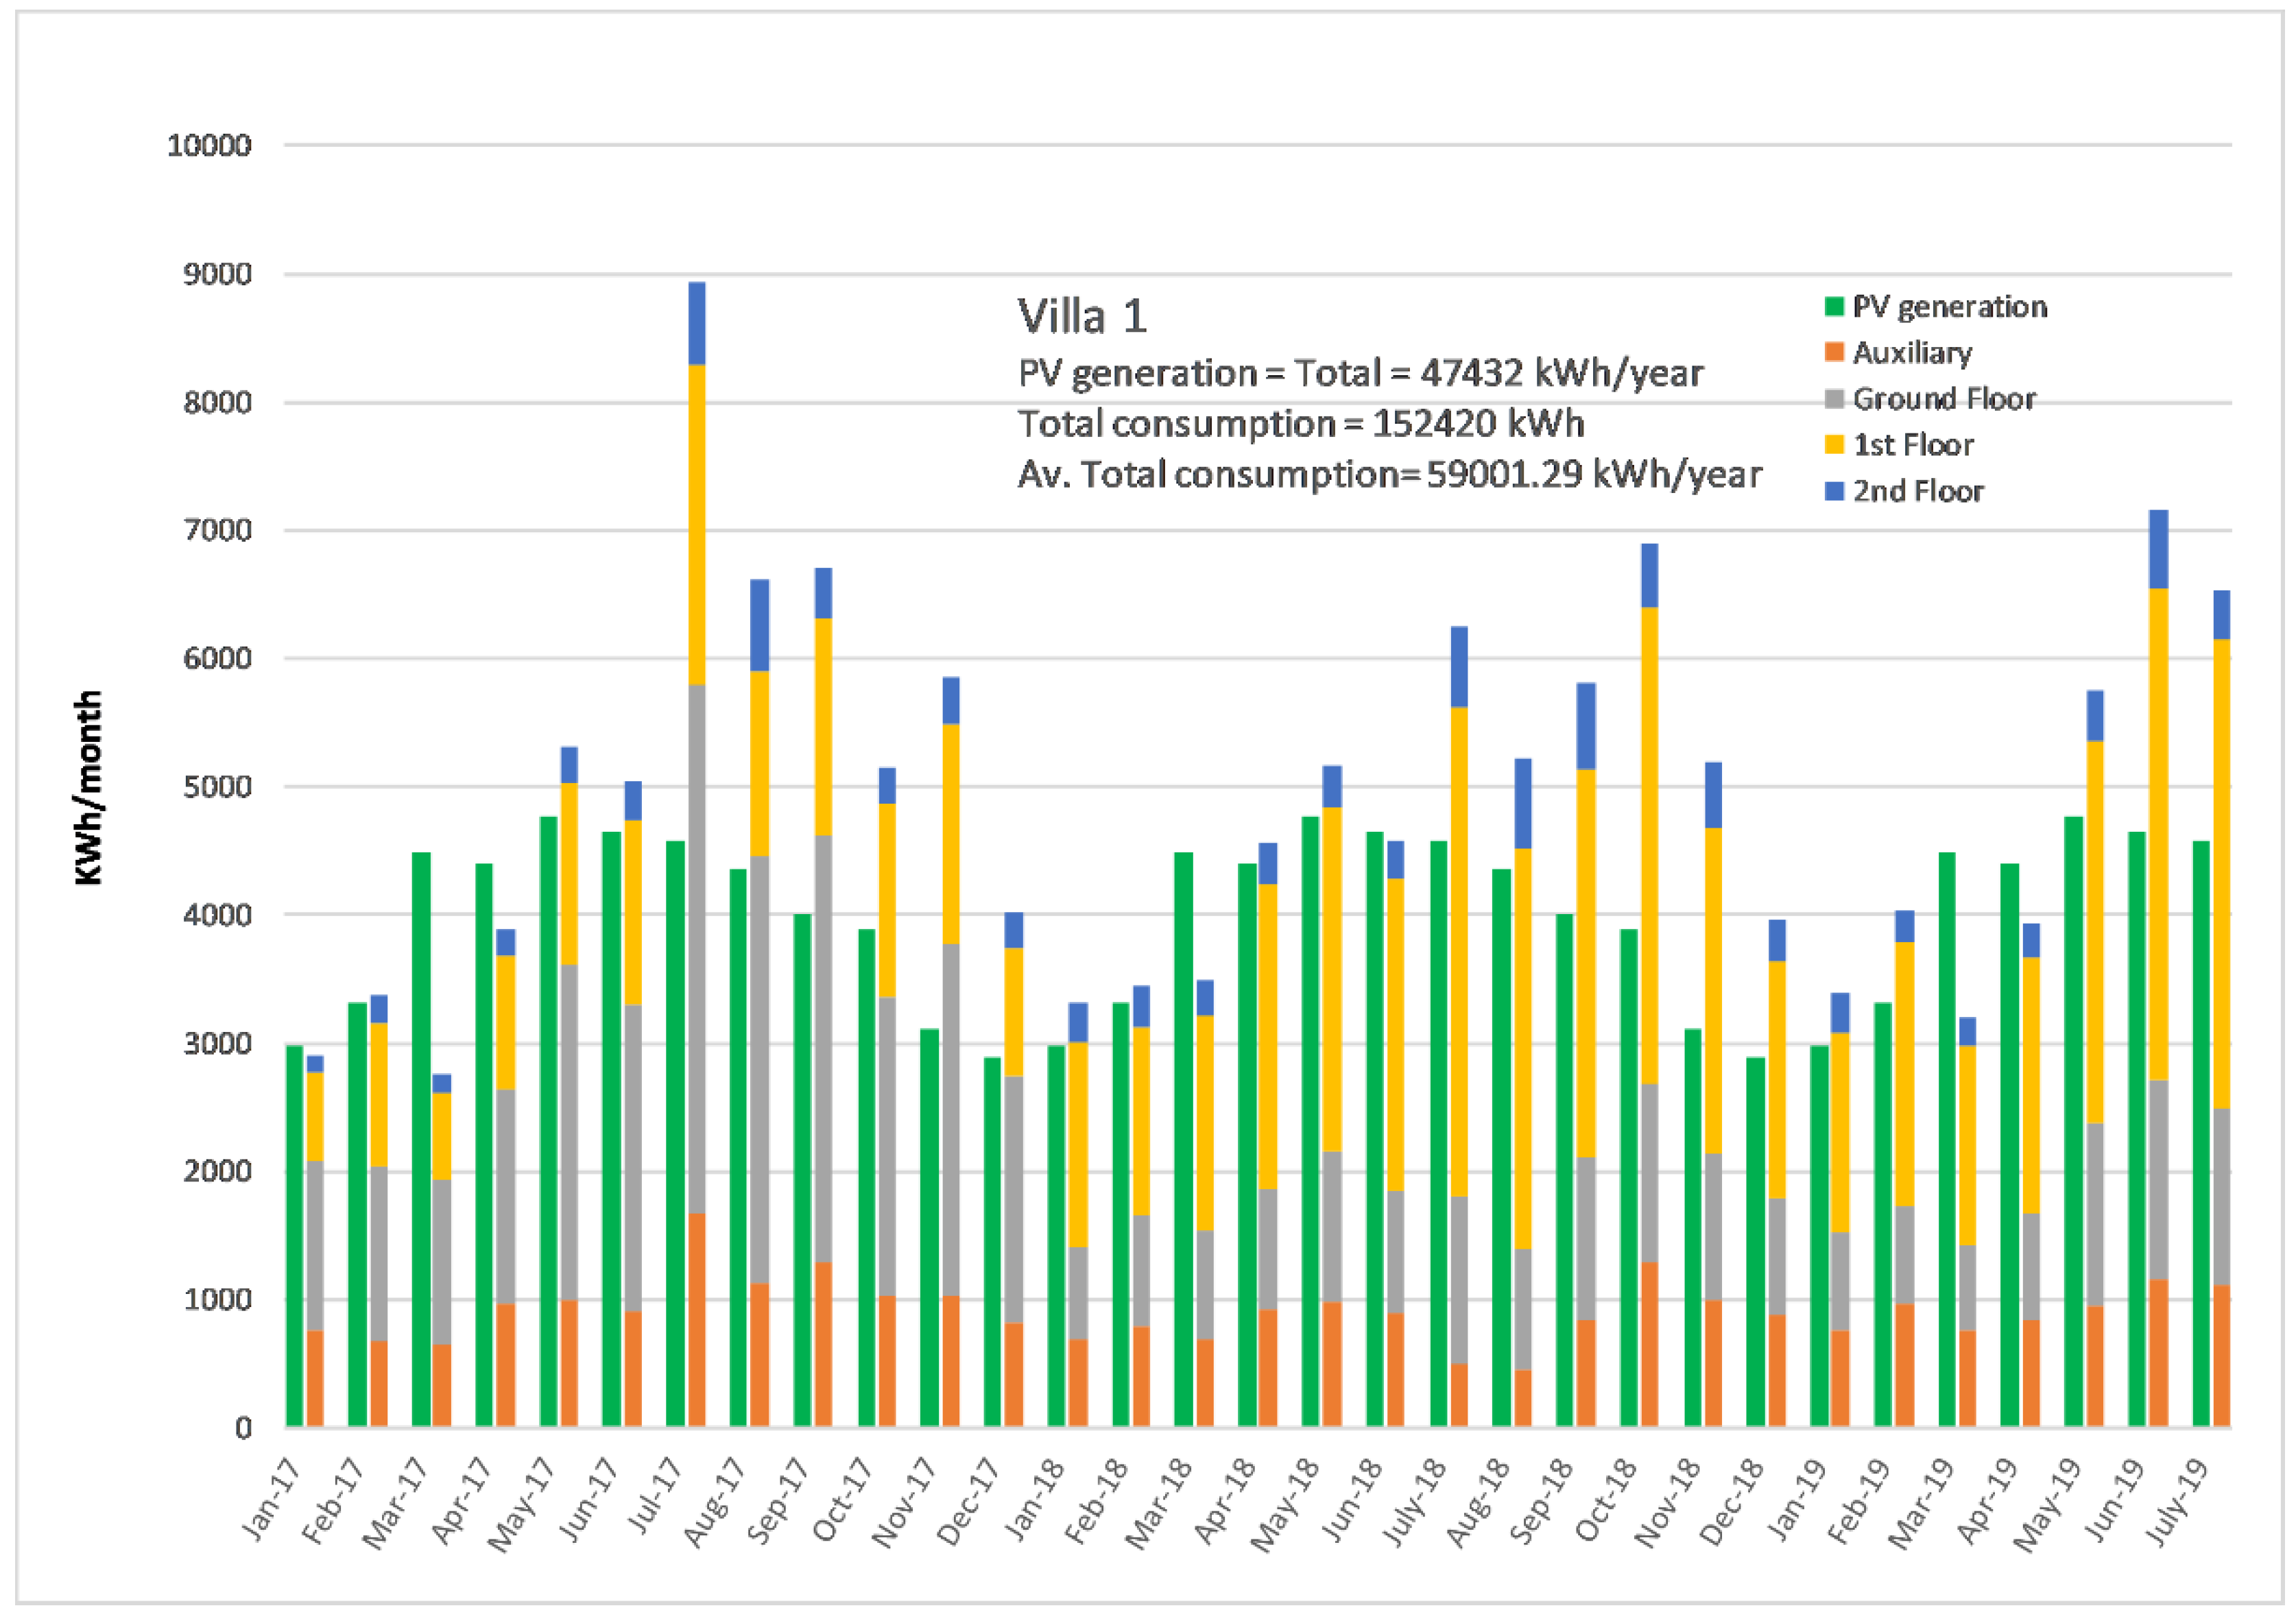Click the gray Ground Floor legend swatch

pos(1834,399)
